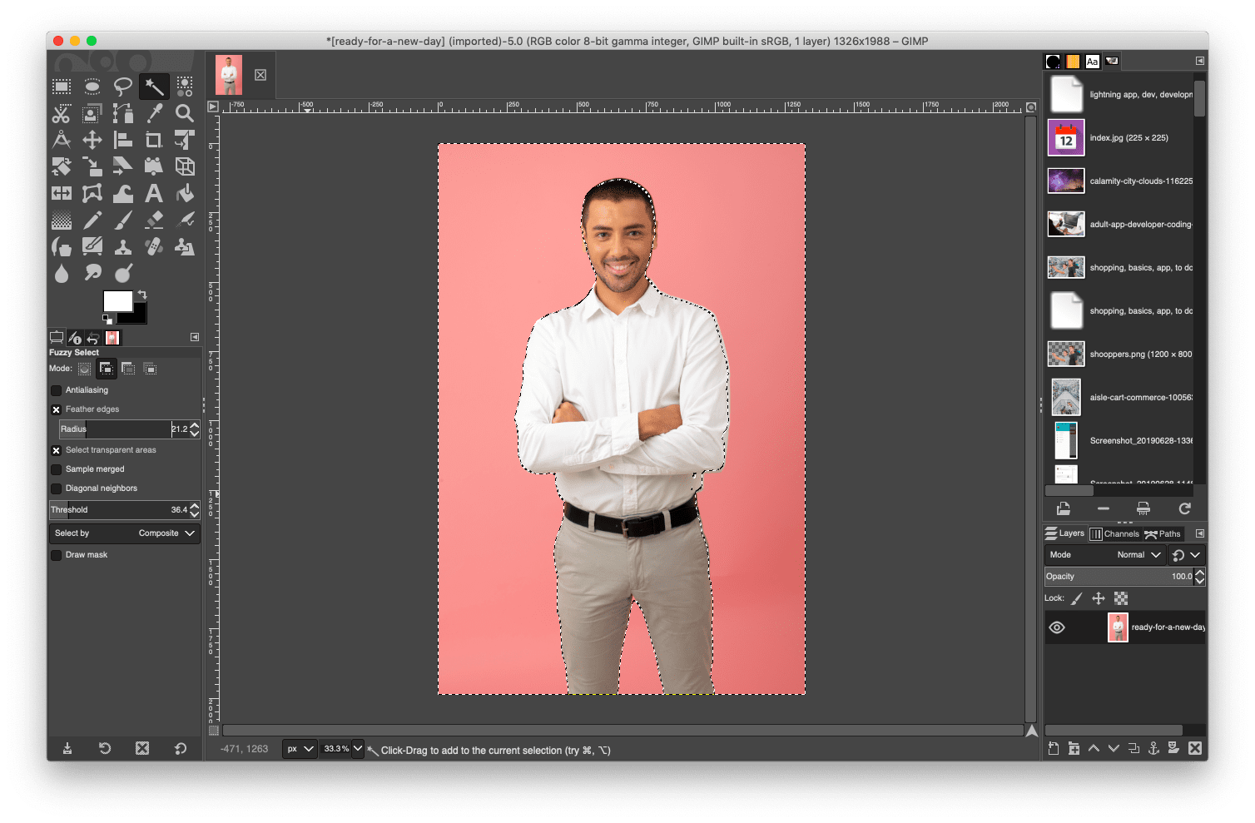Viewport: 1255px width, 823px height.
Task: Anchor the floating layer
Action: point(1153,748)
